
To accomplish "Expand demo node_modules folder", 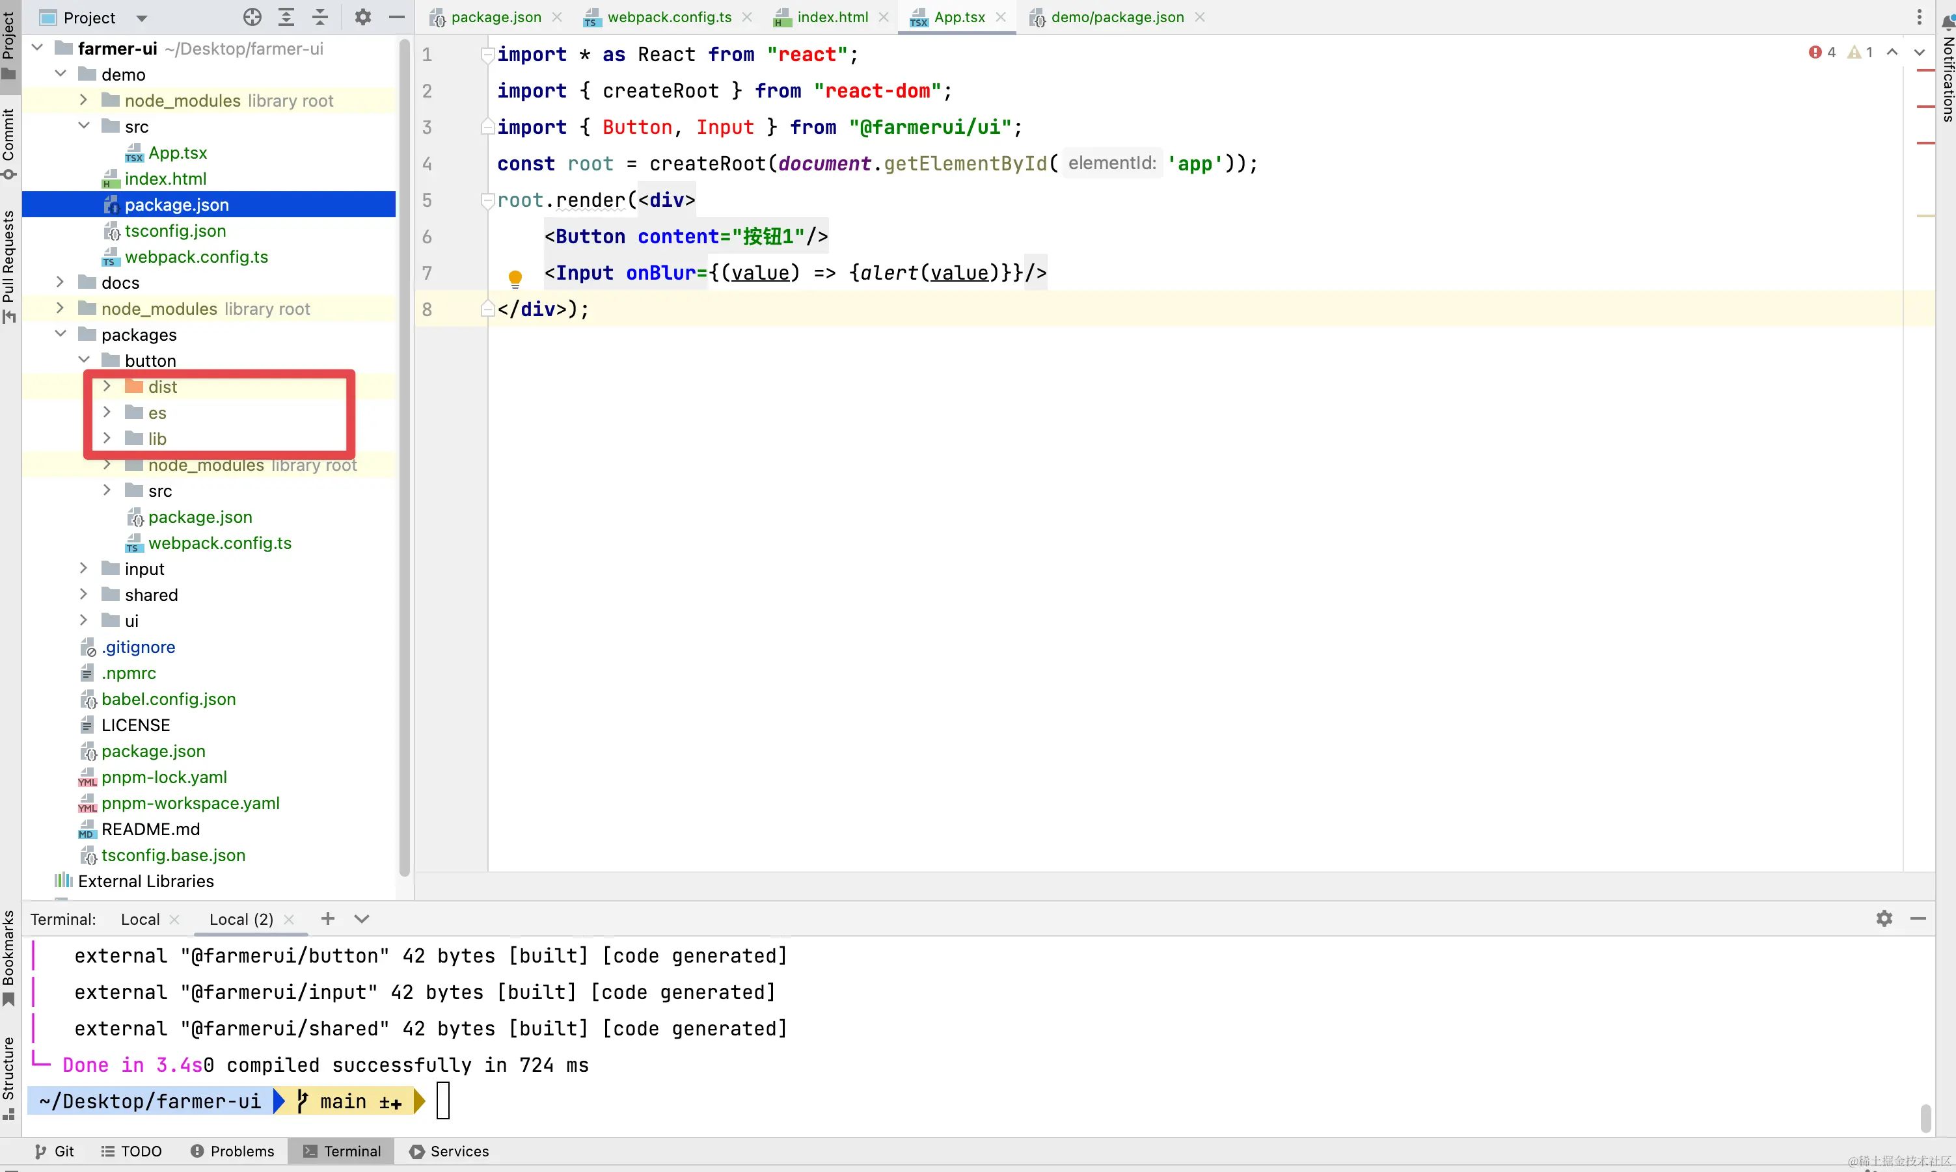I will 84,100.
